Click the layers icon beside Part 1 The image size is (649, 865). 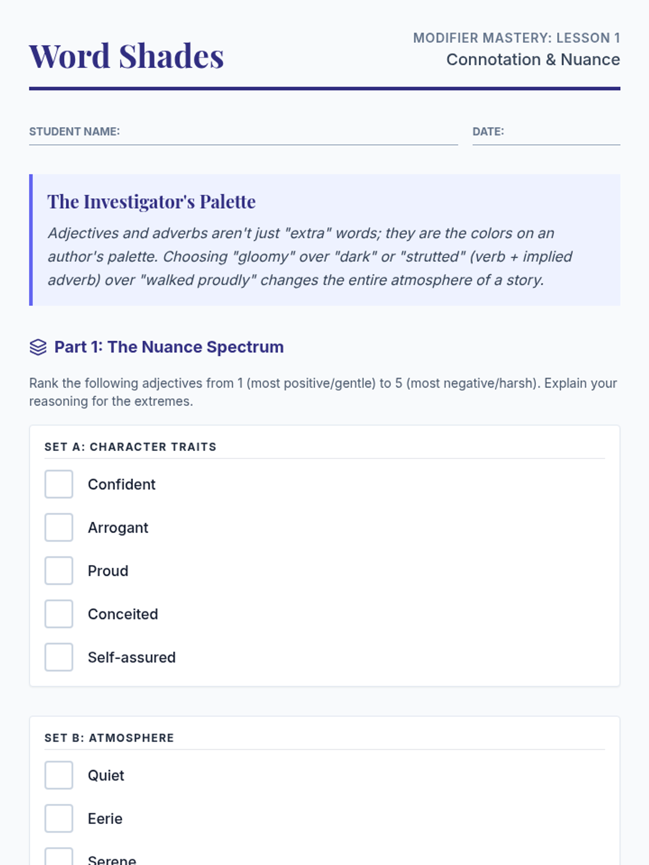pyautogui.click(x=38, y=347)
